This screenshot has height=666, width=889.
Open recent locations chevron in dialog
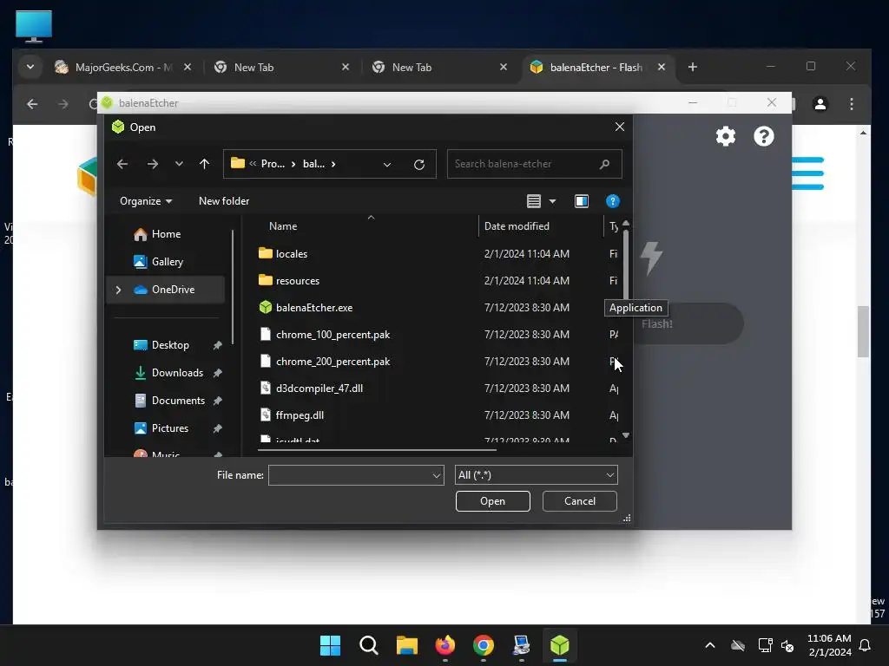179,164
